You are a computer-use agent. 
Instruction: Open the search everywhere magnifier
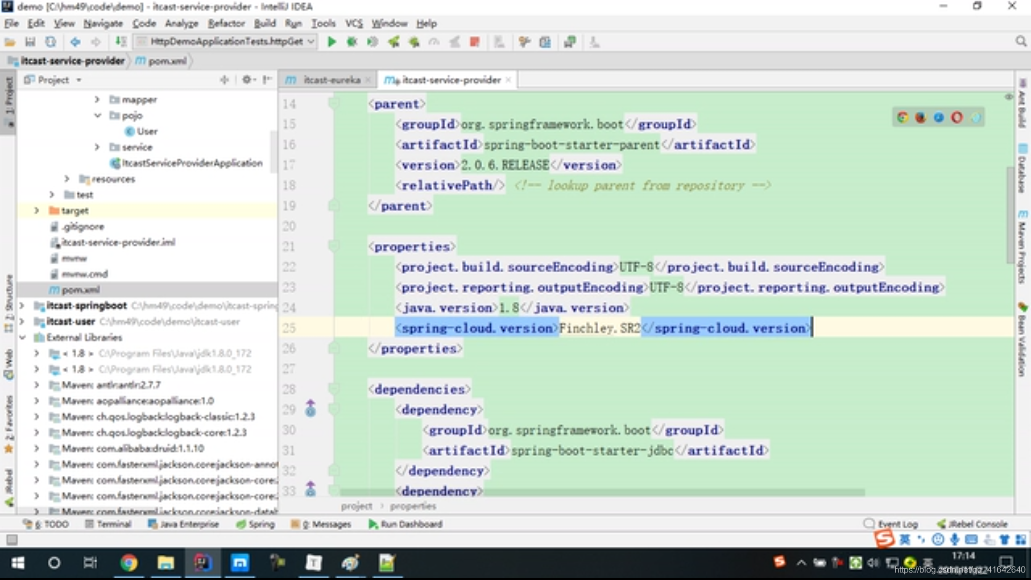coord(1021,41)
